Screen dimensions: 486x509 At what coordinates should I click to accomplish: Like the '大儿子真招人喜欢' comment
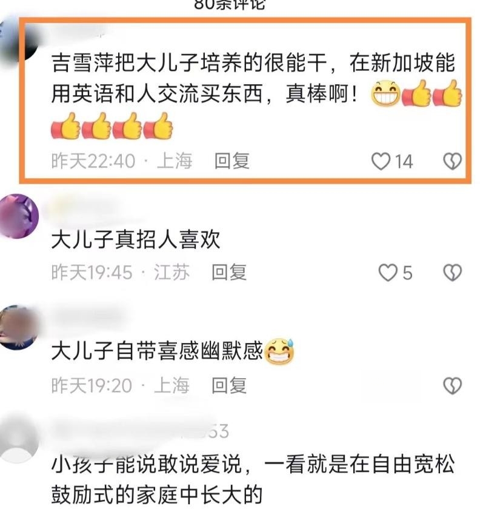pyautogui.click(x=388, y=272)
